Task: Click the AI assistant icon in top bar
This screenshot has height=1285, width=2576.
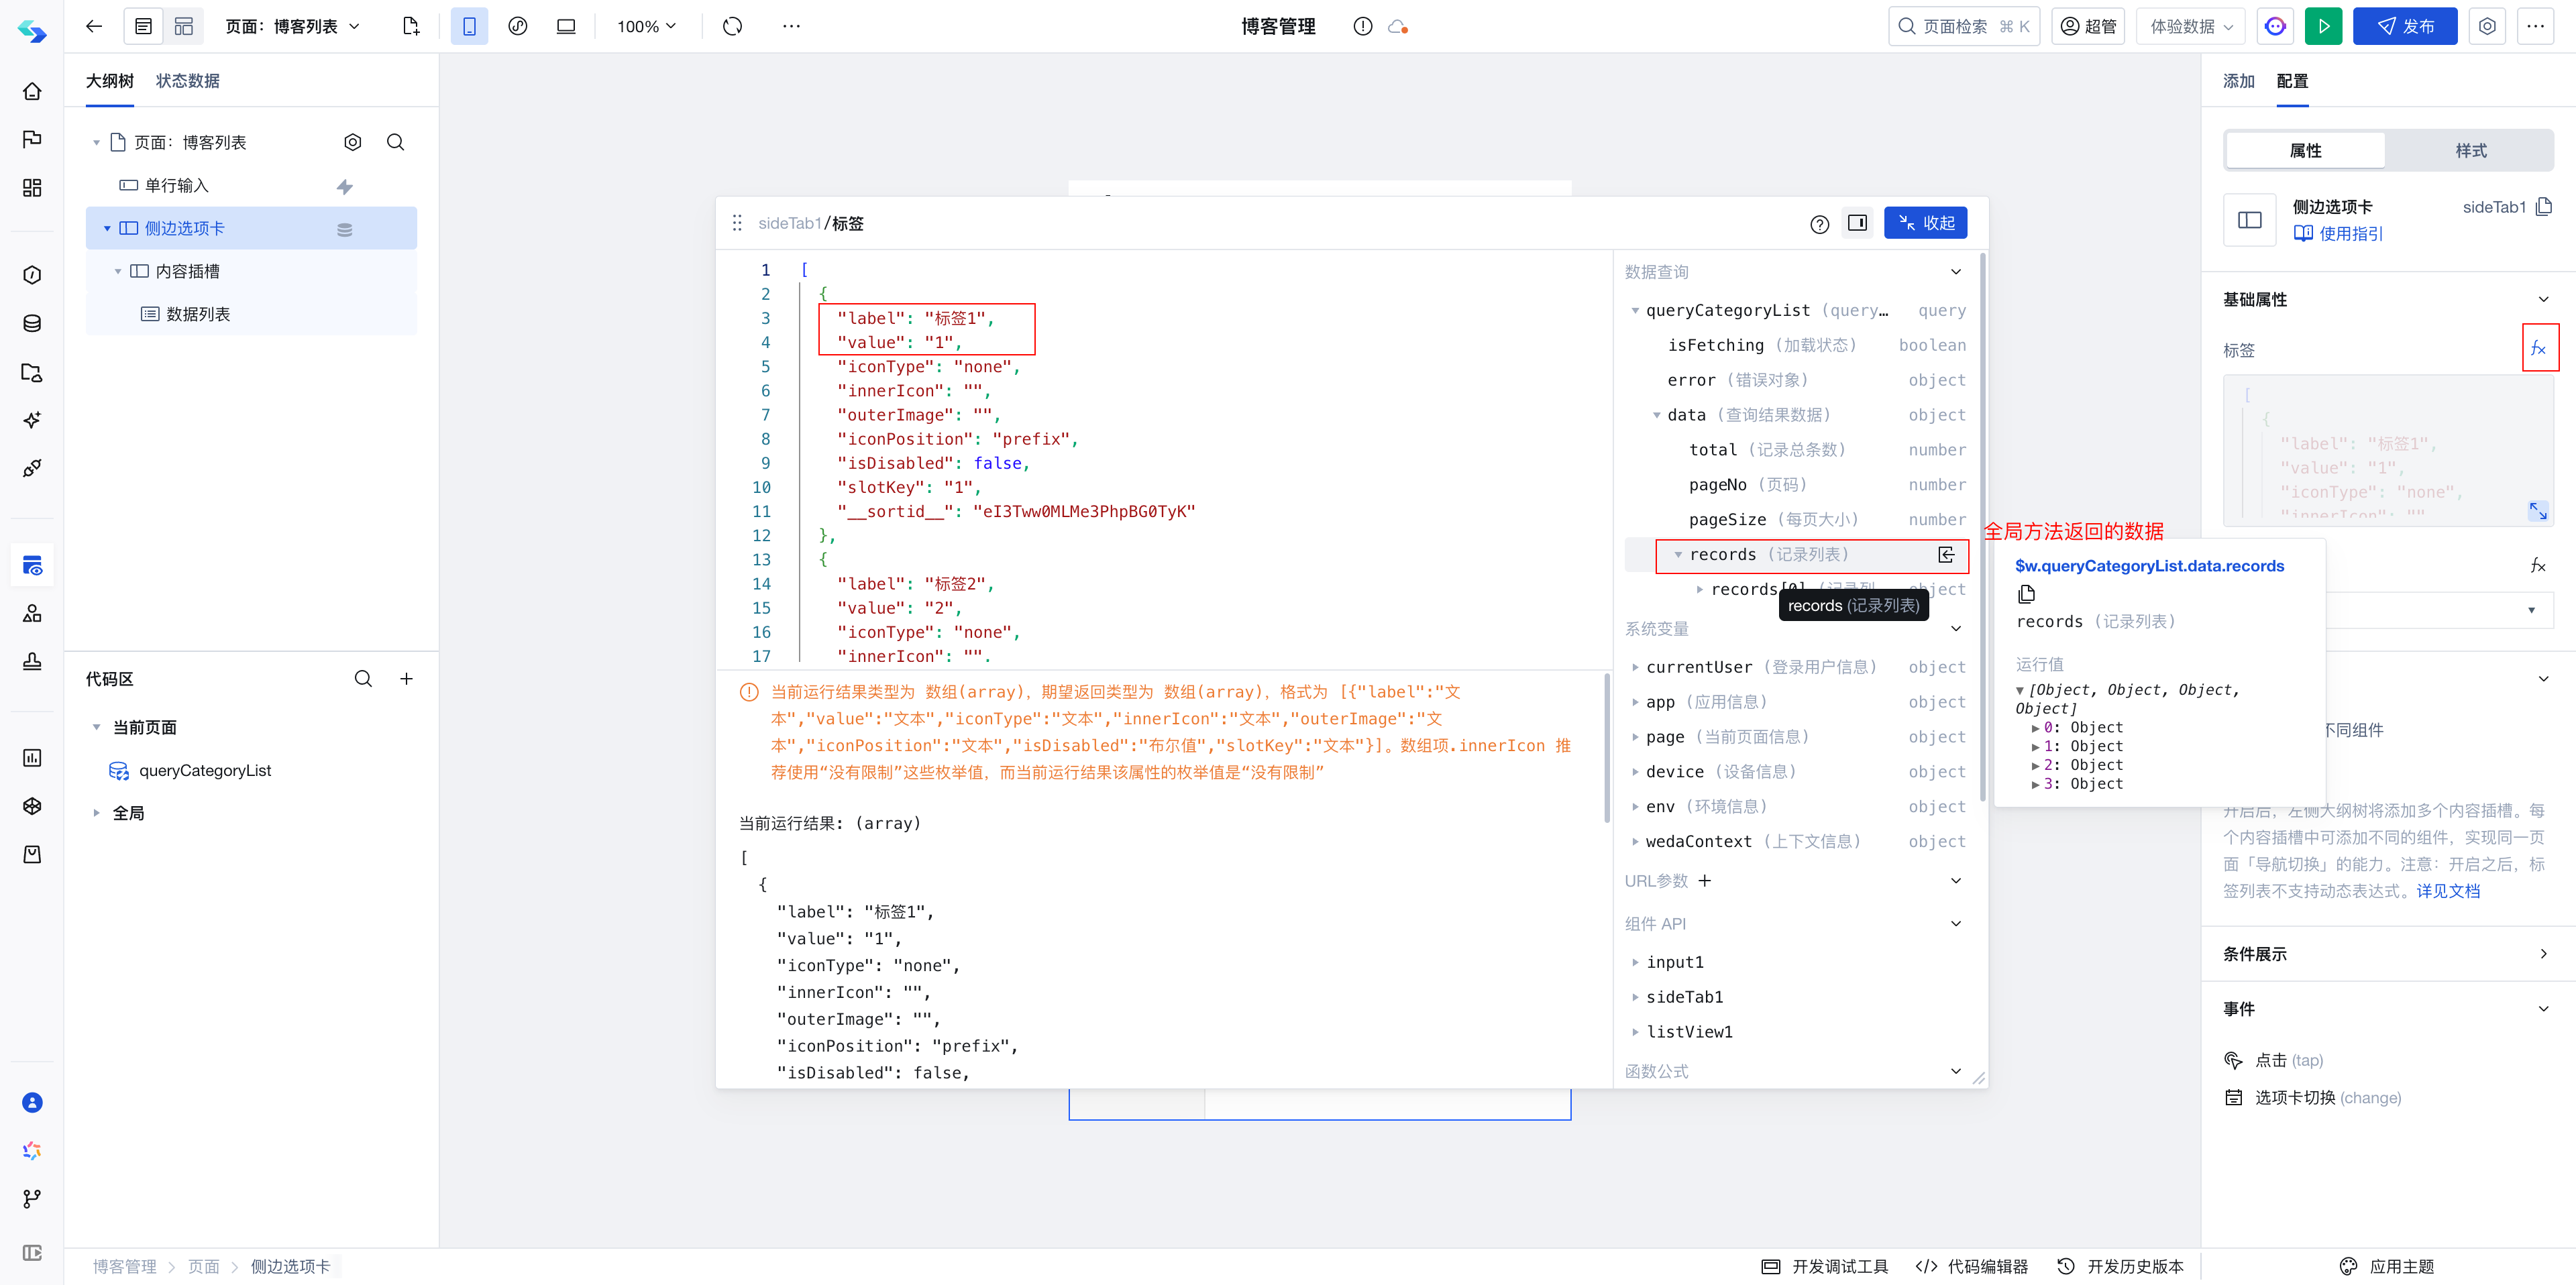Action: tap(2275, 27)
